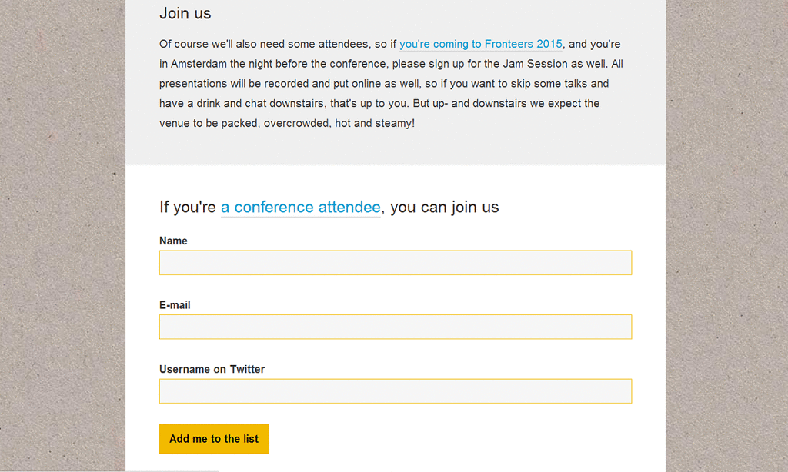Image resolution: width=788 pixels, height=472 pixels.
Task: Click the "Join us" heading
Action: coord(185,14)
